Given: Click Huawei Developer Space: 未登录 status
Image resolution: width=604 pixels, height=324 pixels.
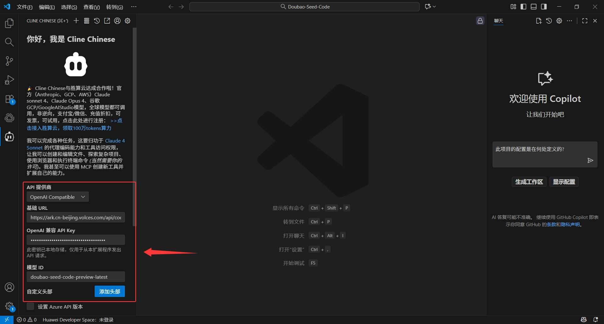Looking at the screenshot, I should pos(78,320).
